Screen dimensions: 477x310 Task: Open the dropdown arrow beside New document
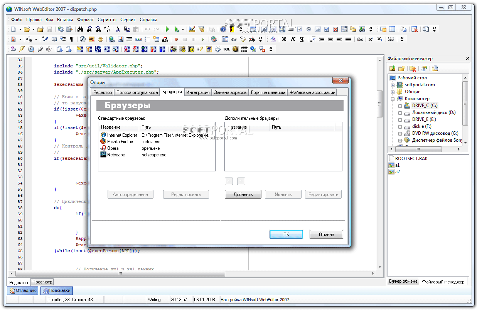[x=20, y=29]
